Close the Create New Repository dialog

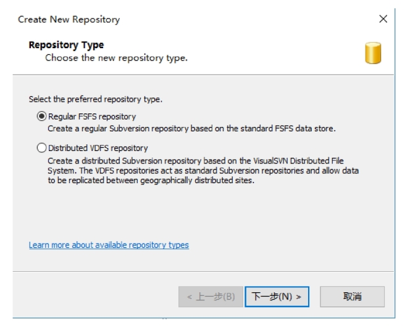(x=383, y=19)
